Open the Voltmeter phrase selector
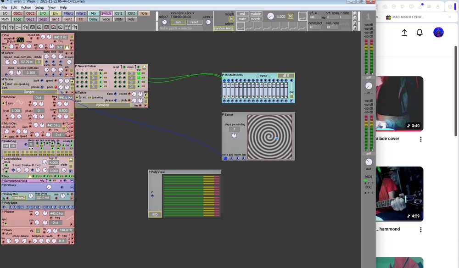 click(x=102, y=105)
